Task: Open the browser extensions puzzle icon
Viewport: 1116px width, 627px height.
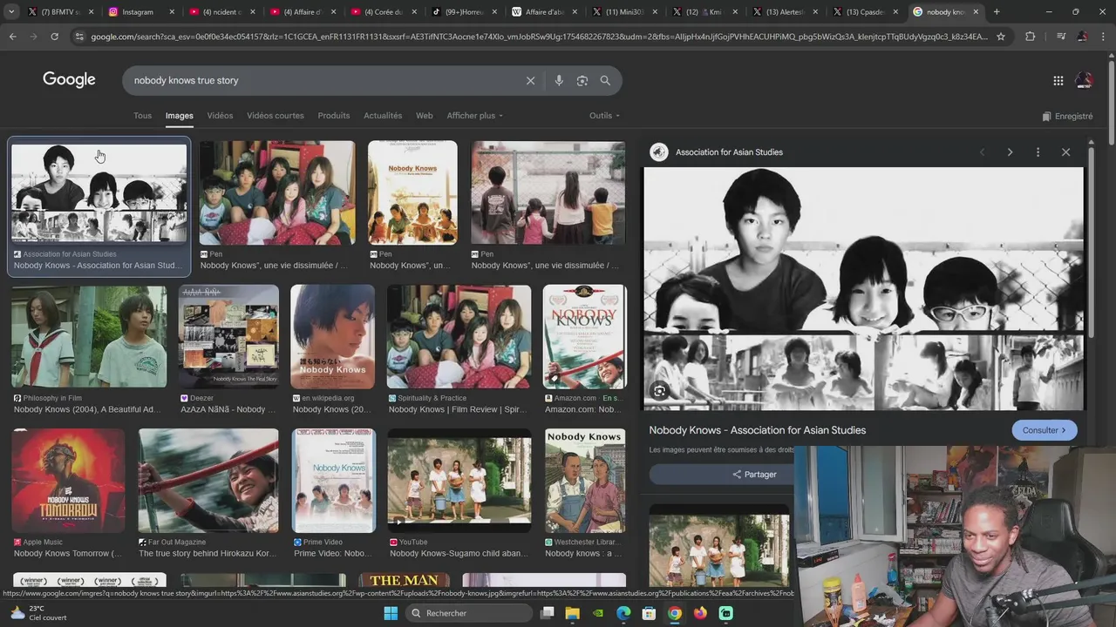Action: coord(1031,37)
